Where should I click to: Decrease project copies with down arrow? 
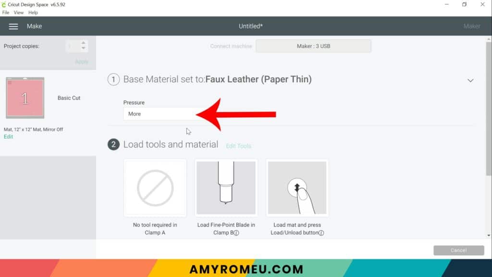tap(83, 48)
